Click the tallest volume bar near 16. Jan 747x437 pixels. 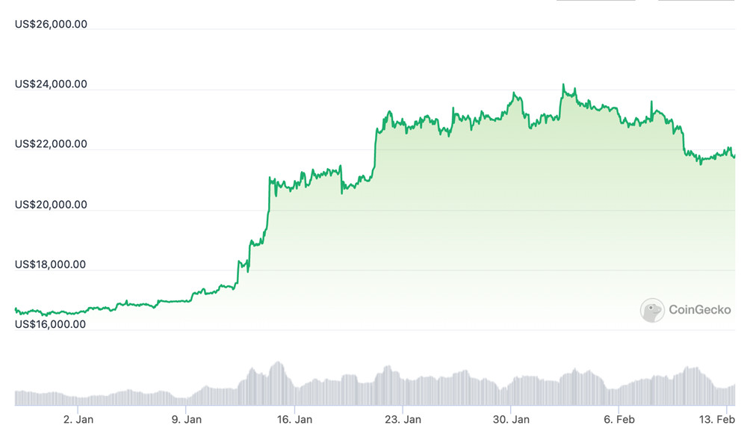(x=279, y=364)
